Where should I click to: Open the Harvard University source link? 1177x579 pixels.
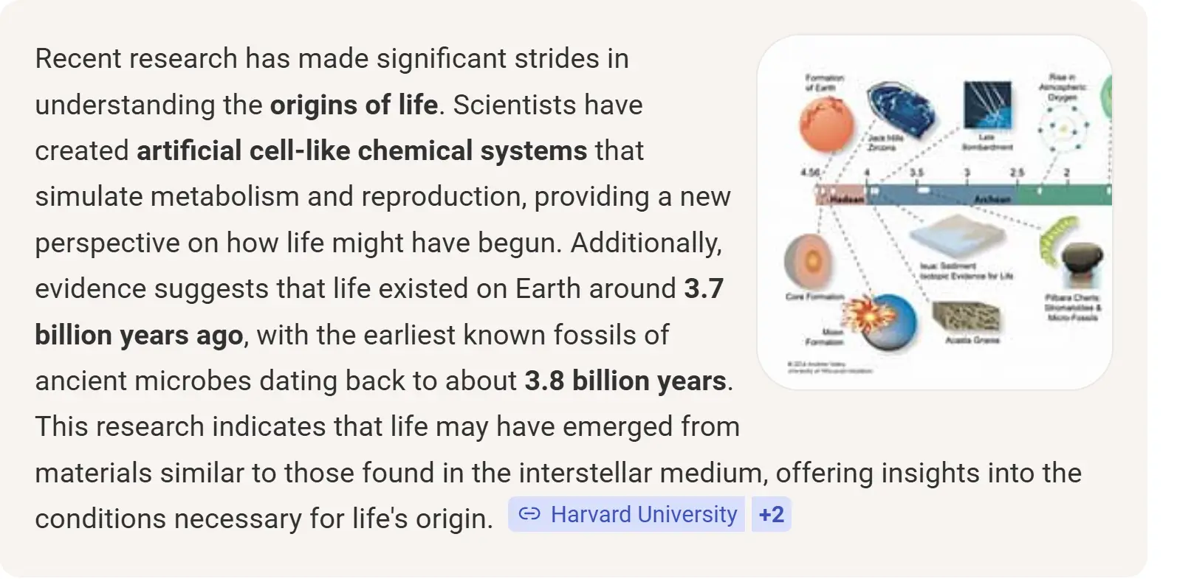[643, 514]
